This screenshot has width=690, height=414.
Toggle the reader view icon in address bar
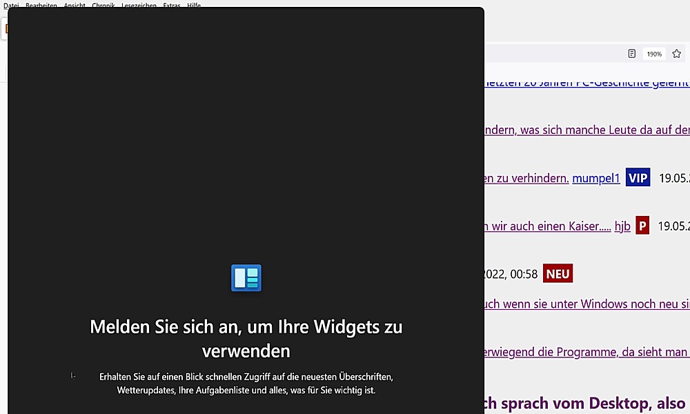pyautogui.click(x=631, y=54)
